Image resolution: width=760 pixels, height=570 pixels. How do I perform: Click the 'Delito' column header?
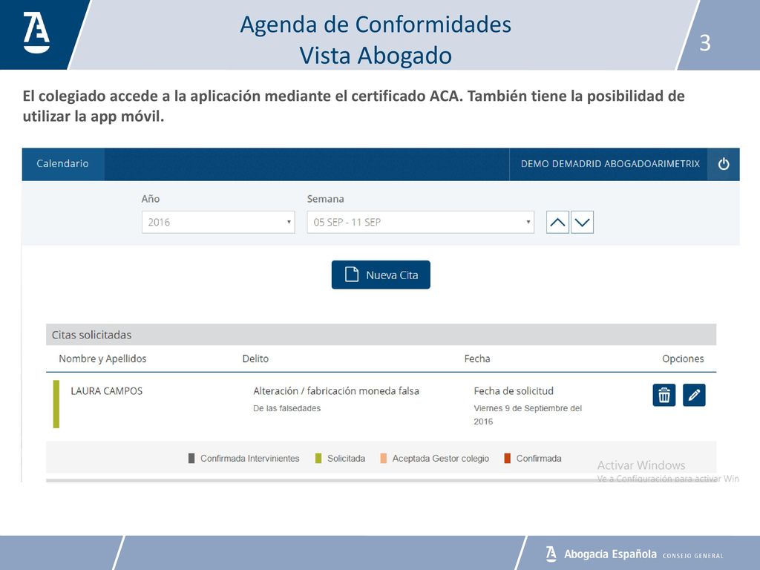[255, 358]
